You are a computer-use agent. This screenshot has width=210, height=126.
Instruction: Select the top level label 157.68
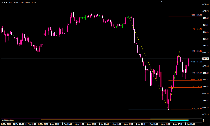[197, 15]
